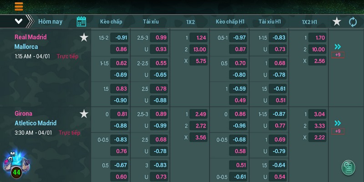Pick Real Madrid 1X2 home odds 1.24

coord(198,38)
